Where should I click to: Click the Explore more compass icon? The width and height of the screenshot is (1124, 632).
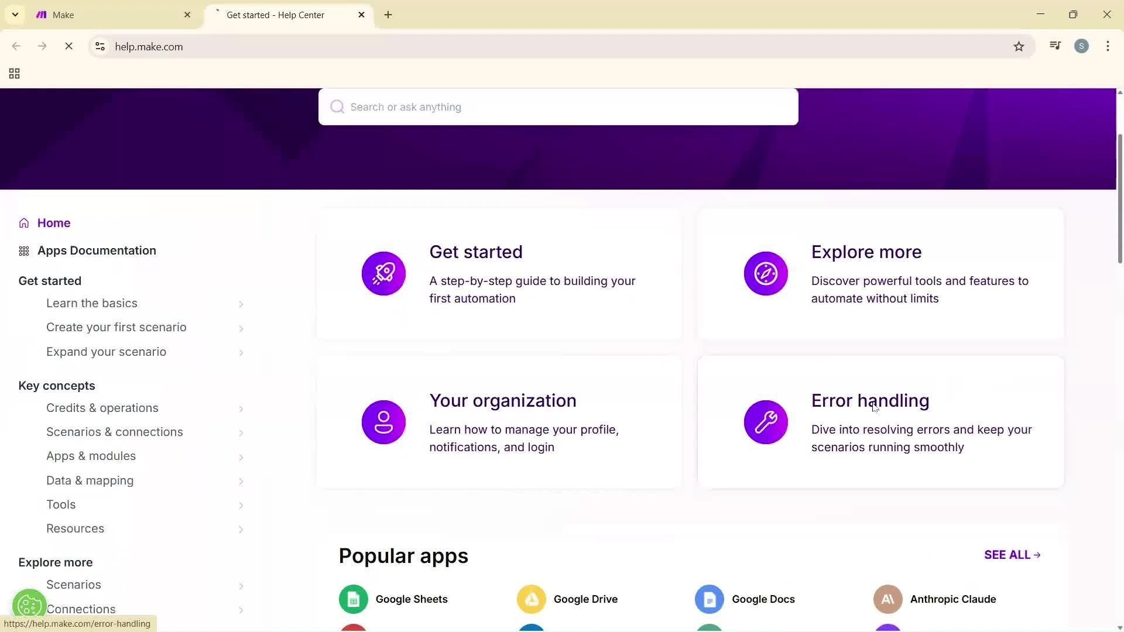pos(766,273)
